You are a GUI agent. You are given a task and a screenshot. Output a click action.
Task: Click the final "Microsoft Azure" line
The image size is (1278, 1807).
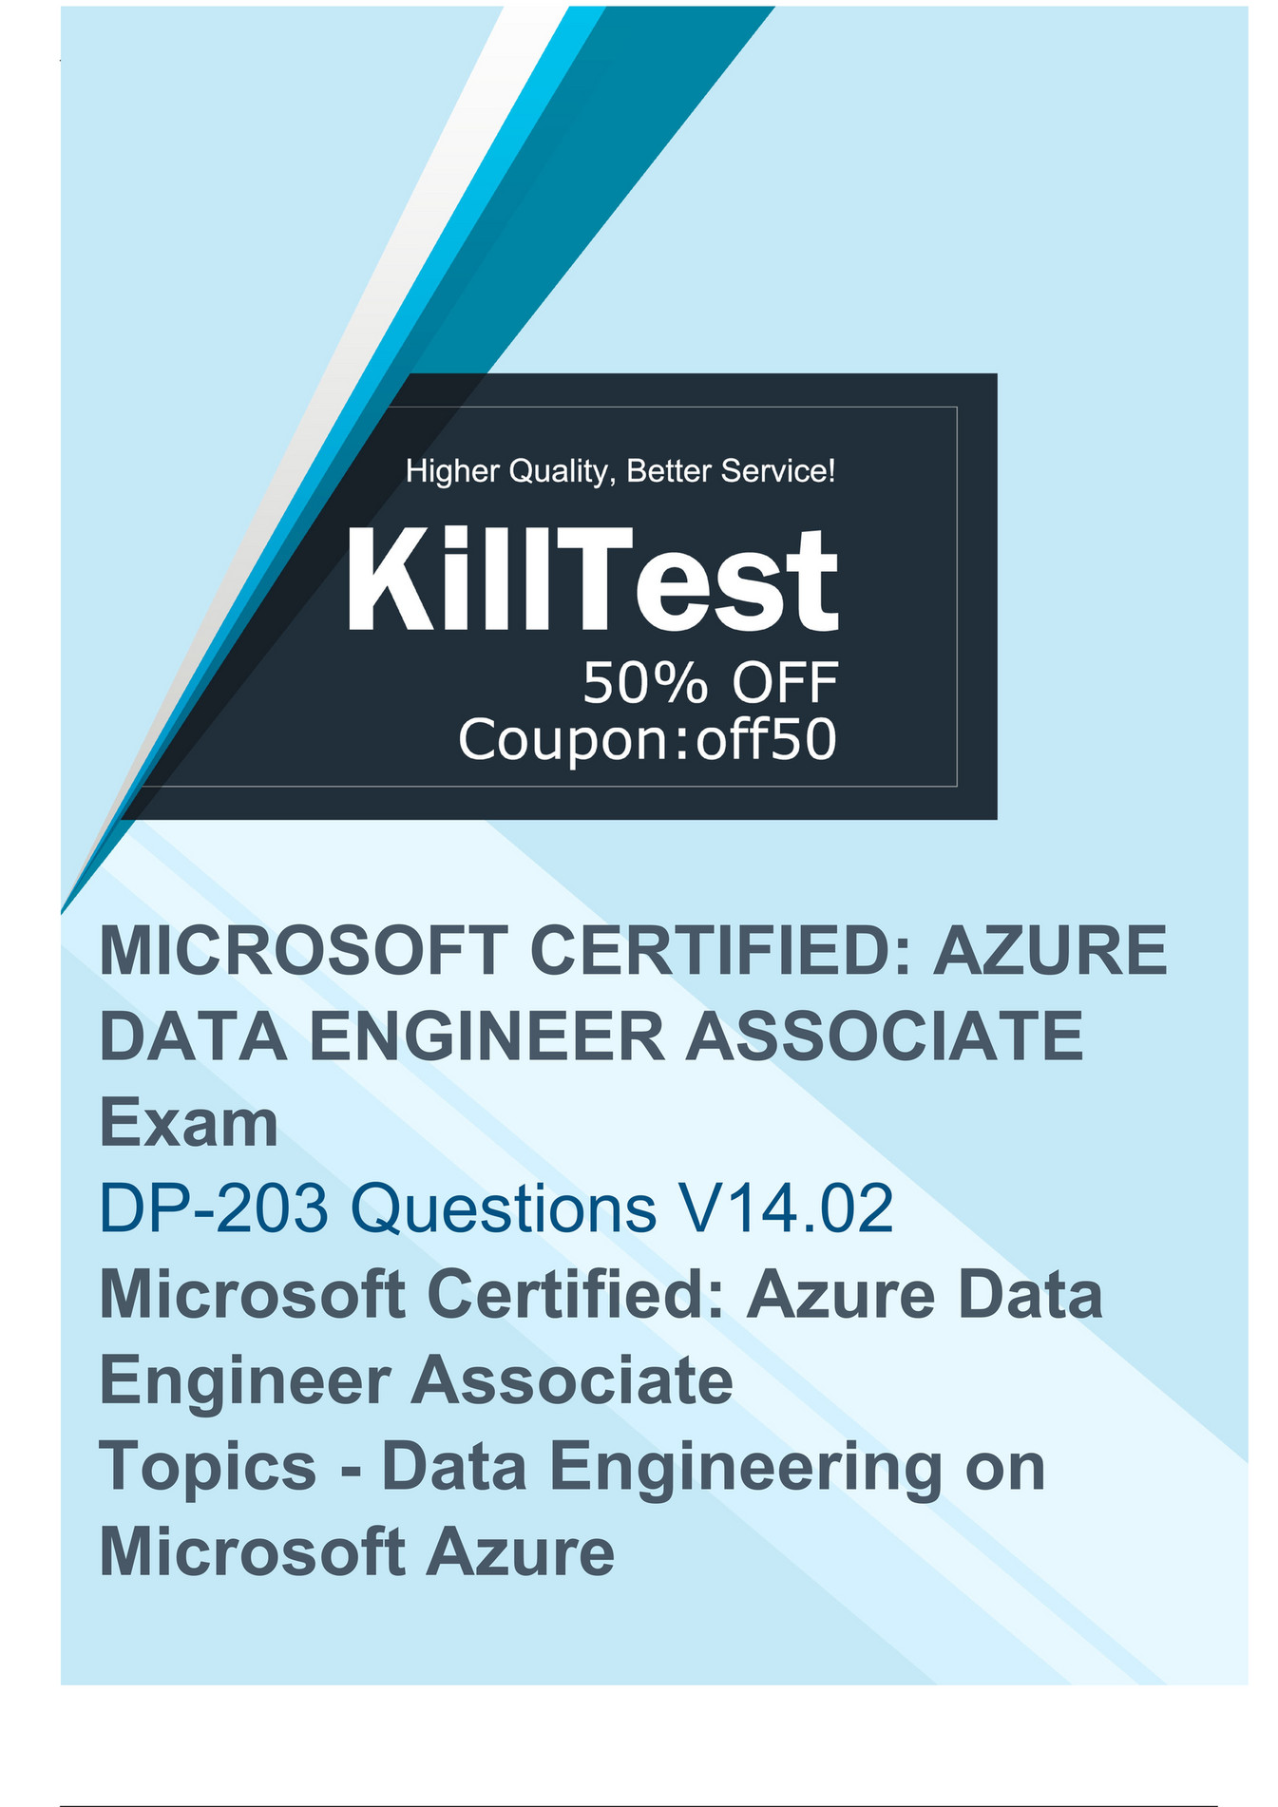tap(356, 1551)
